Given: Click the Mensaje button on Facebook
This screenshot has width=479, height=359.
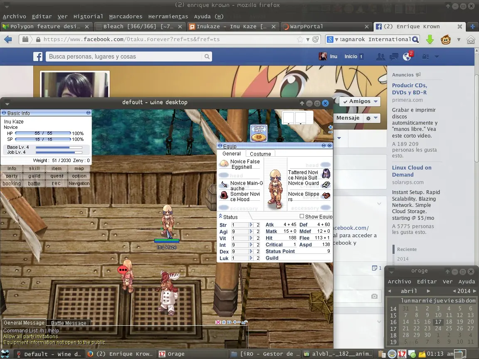Looking at the screenshot, I should point(348,118).
